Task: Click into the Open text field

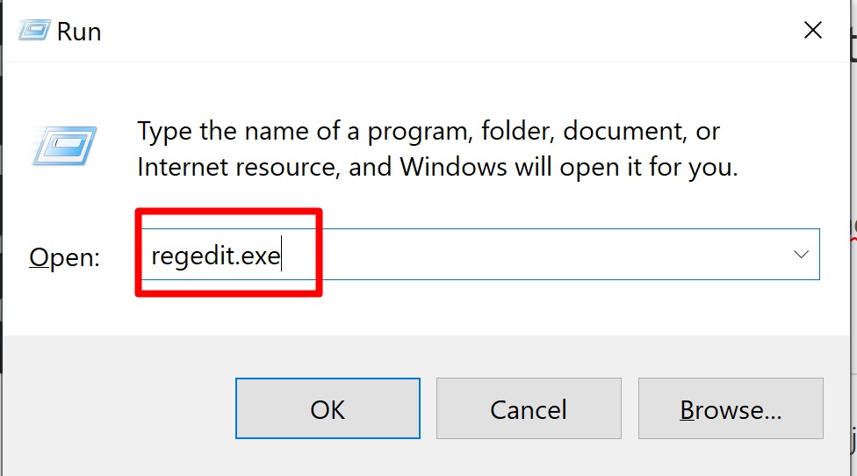Action: tap(527, 255)
